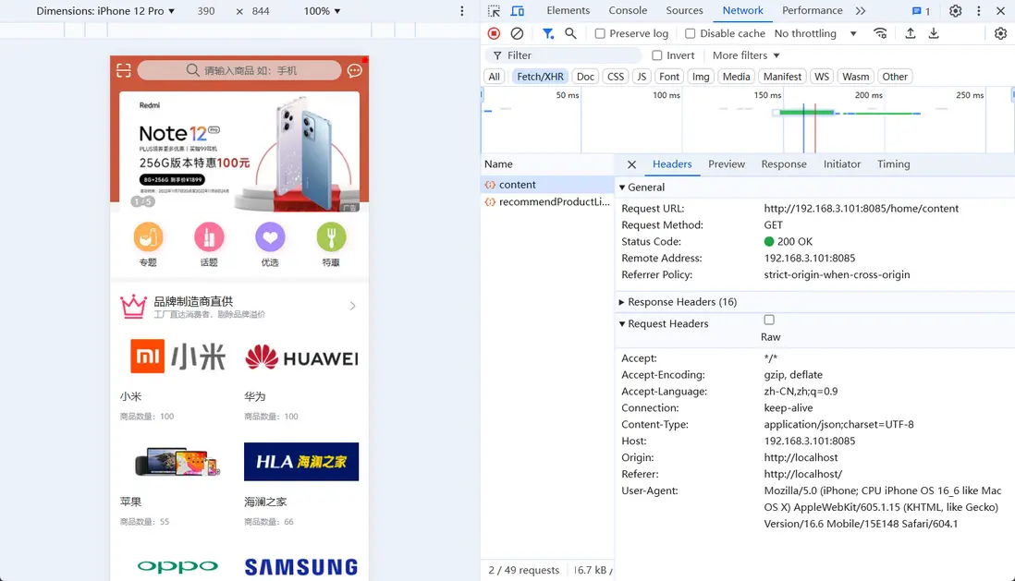The height and width of the screenshot is (581, 1015).
Task: Toggle the WS filter chip
Action: (822, 77)
